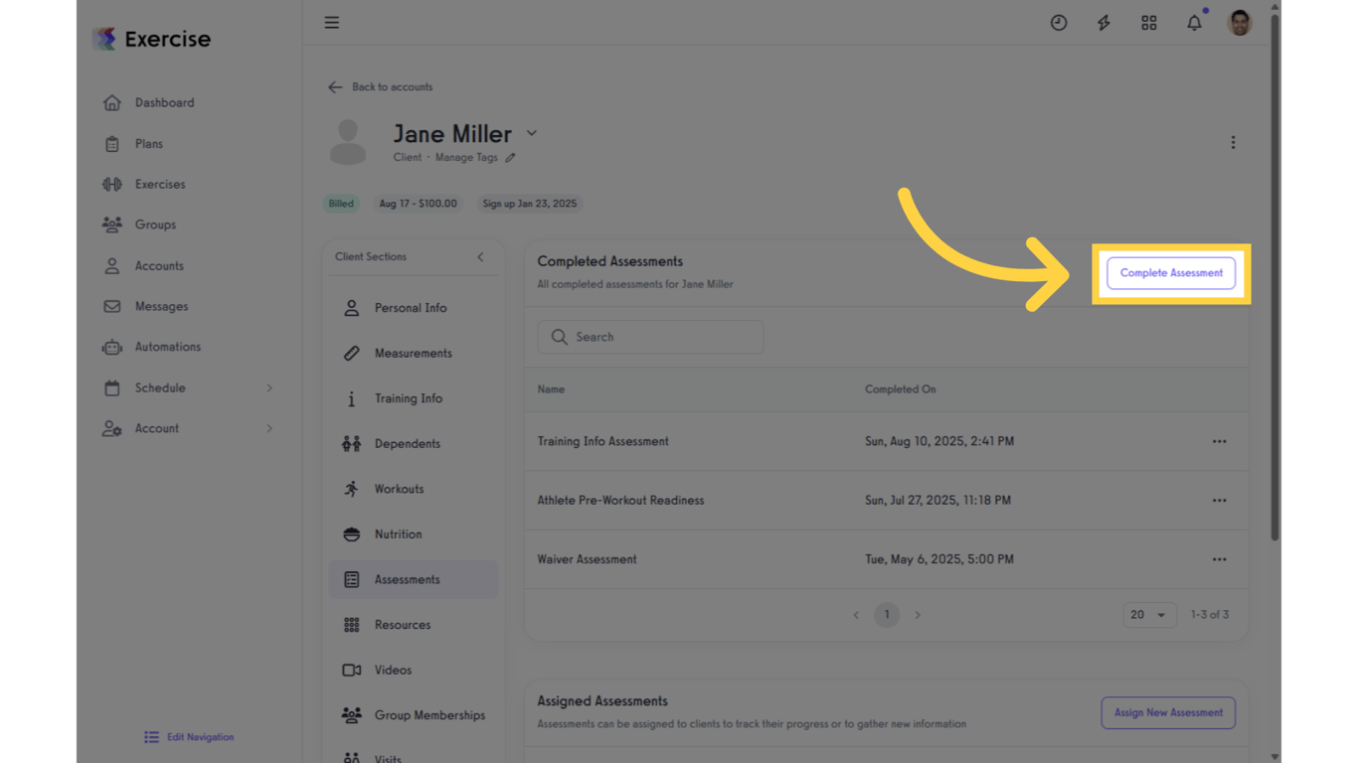The height and width of the screenshot is (763, 1358).
Task: Click the Billed status badge
Action: [x=341, y=204]
